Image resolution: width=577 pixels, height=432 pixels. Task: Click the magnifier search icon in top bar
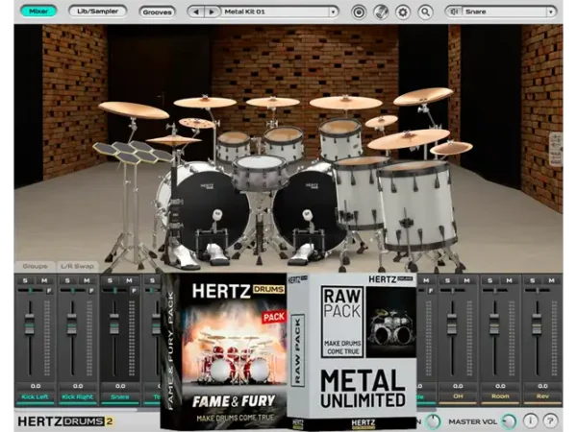click(425, 12)
